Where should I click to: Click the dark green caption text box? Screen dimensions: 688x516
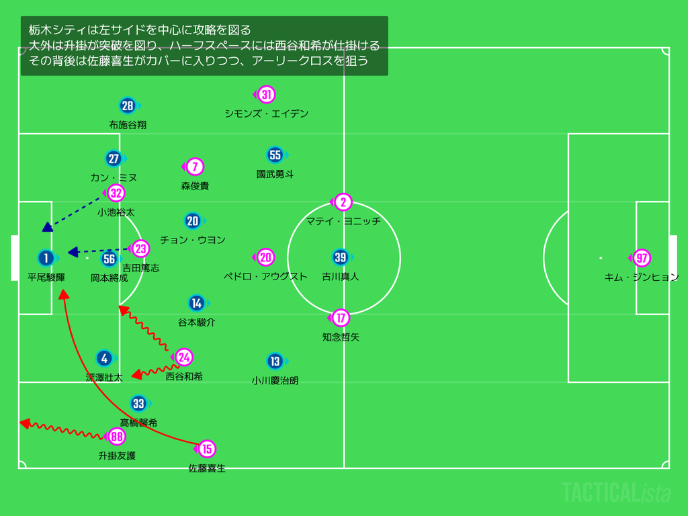(204, 46)
